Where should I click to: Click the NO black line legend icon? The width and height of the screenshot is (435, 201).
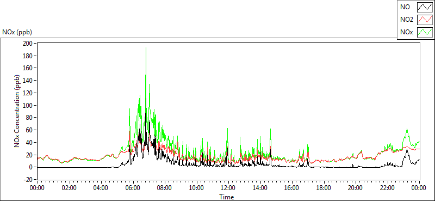425,7
